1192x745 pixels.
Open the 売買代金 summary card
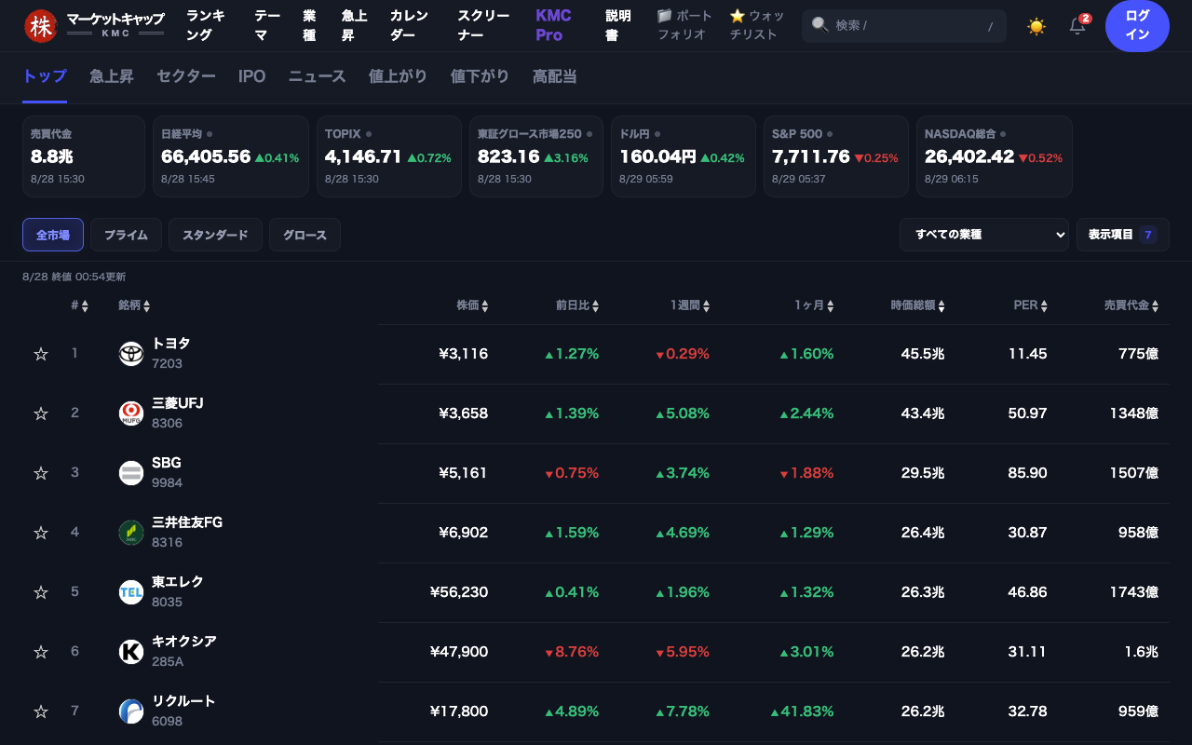coord(84,156)
